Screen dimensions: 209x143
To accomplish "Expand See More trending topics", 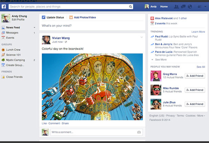I will click(161, 59).
